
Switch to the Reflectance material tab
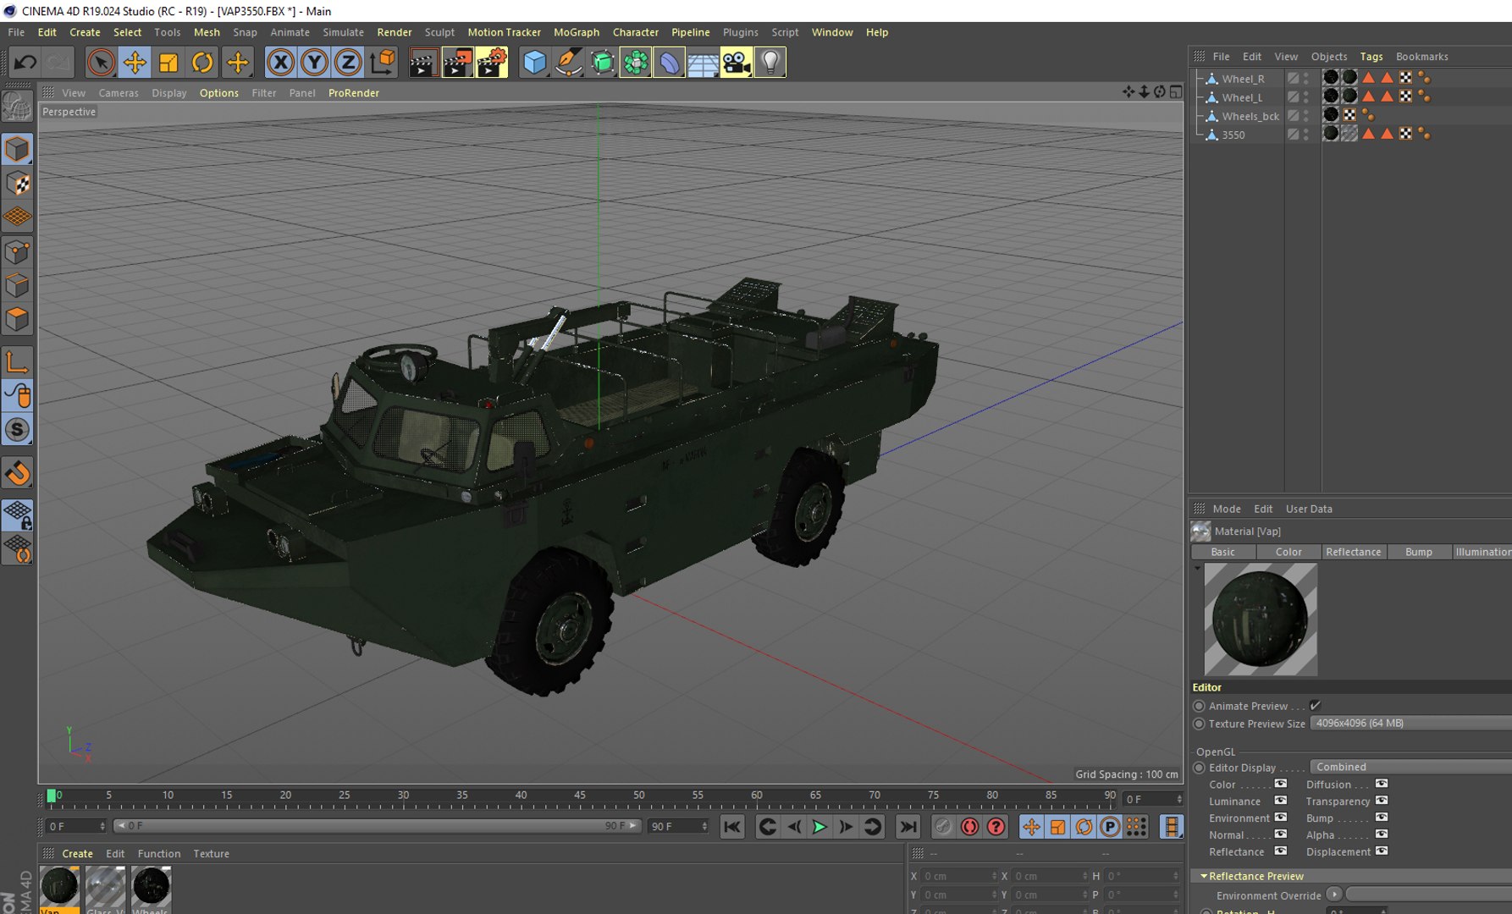coord(1353,552)
